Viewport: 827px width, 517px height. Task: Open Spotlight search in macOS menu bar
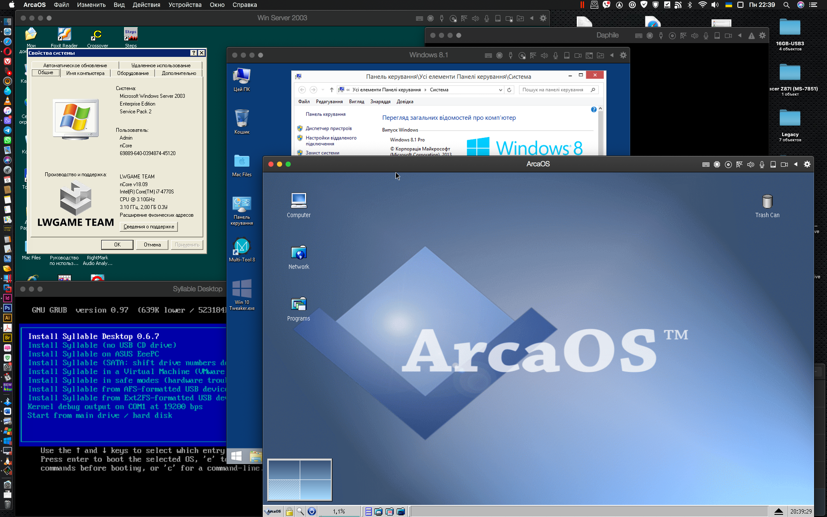pos(787,5)
